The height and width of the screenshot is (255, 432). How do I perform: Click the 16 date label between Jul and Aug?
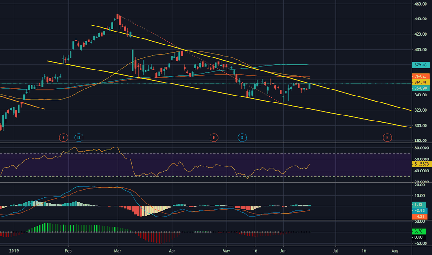click(x=364, y=251)
